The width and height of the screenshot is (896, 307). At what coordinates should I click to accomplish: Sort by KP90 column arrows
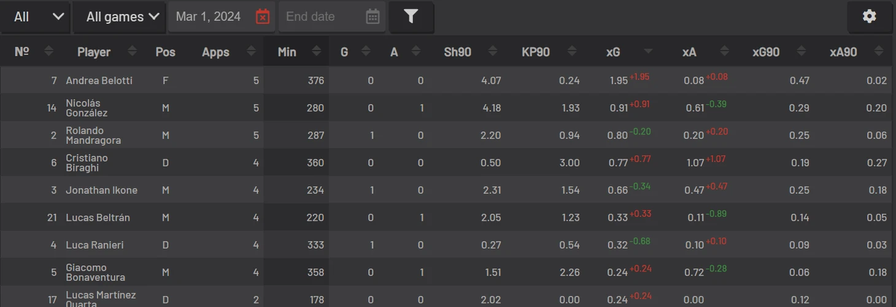coord(572,51)
